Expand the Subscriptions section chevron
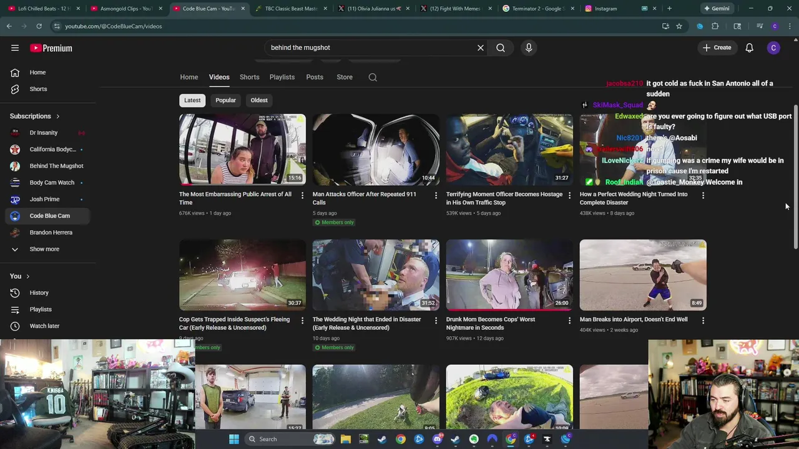This screenshot has height=449, width=799. pos(57,116)
